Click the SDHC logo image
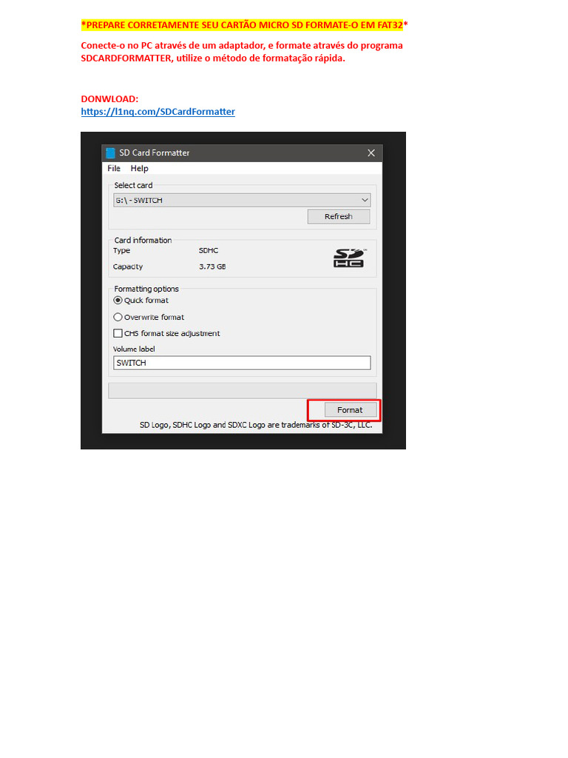The width and height of the screenshot is (568, 758). (x=349, y=258)
